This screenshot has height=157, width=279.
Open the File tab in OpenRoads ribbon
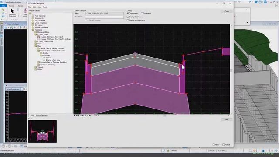click(3, 6)
